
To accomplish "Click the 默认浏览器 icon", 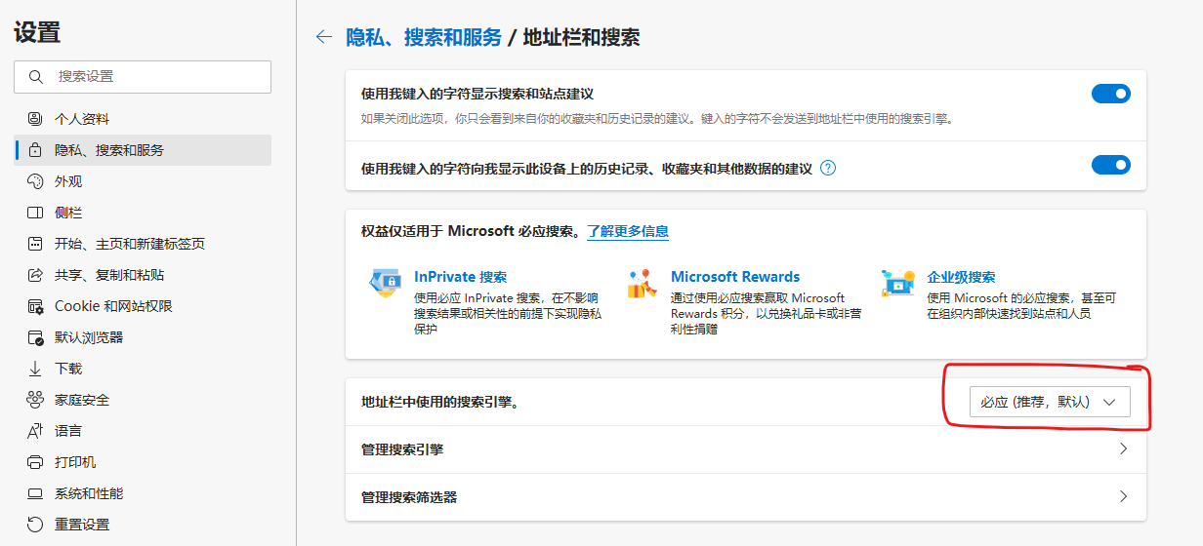I will coord(35,337).
